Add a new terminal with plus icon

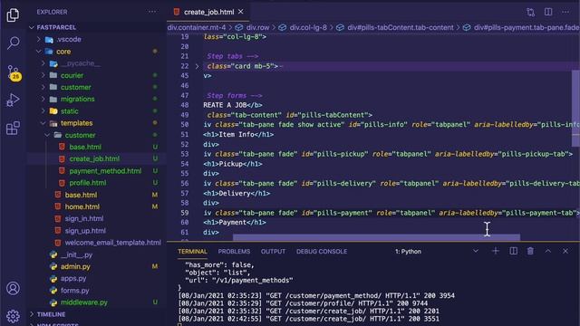496,251
